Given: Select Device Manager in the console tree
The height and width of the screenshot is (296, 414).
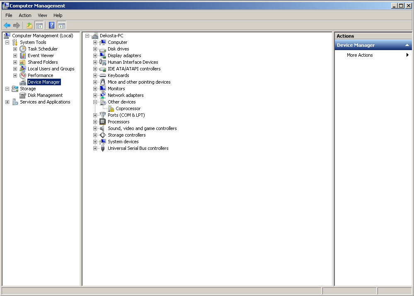Looking at the screenshot, I should [44, 82].
